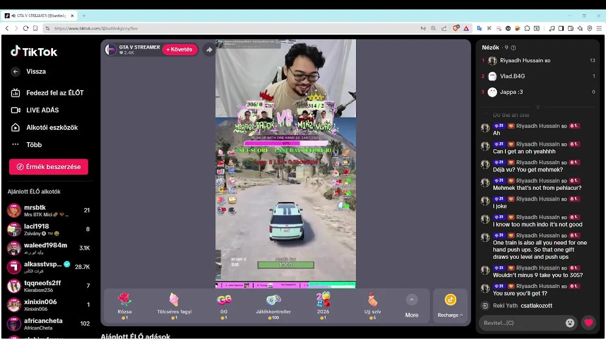Send a Tölcséres fagyi gift

[174, 306]
